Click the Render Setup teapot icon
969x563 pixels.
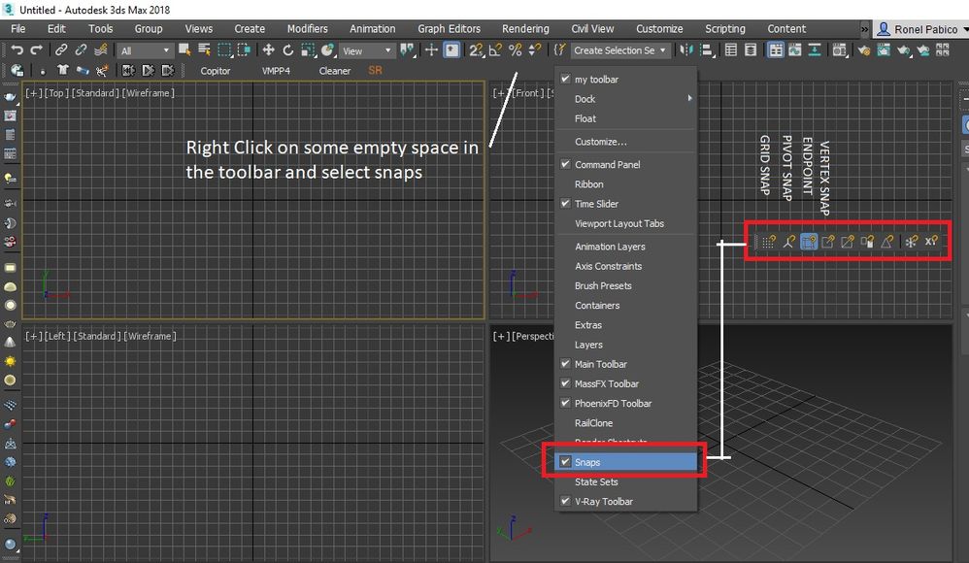tap(864, 50)
